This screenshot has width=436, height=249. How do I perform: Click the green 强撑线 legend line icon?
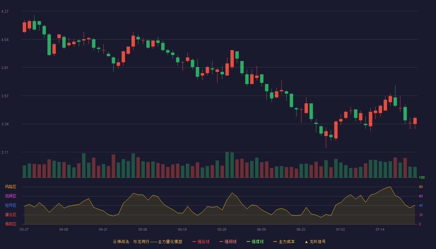pyautogui.click(x=248, y=242)
